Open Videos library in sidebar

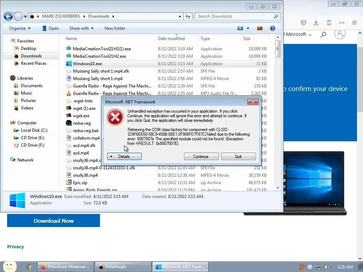[x=24, y=108]
